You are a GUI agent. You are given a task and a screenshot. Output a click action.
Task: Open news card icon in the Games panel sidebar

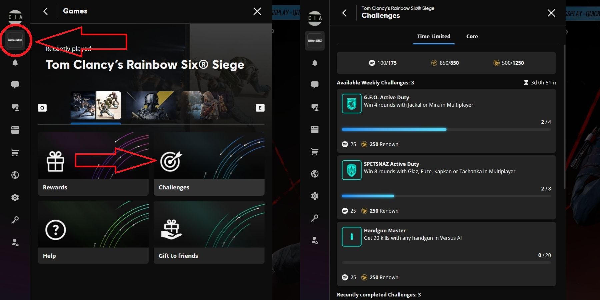click(15, 130)
